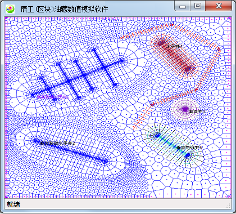Image resolution: width=236 pixels, height=214 pixels.
Task: Select the purple vertical well 垂直井3 node
Action: 185,109
